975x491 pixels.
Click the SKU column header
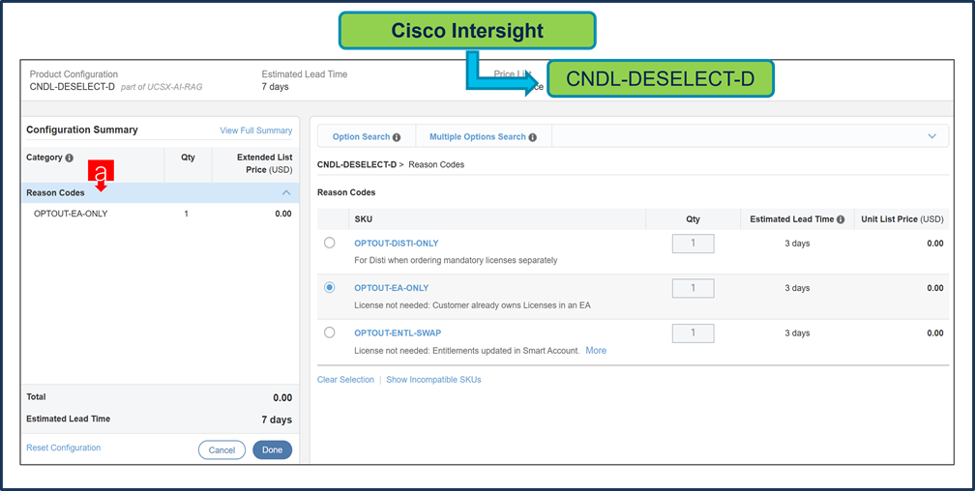tap(364, 219)
